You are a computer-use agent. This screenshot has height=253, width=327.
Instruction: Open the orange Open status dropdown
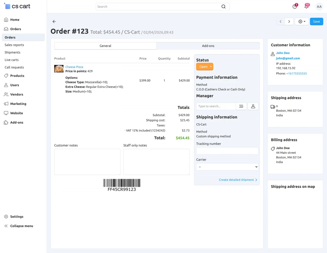(205, 66)
